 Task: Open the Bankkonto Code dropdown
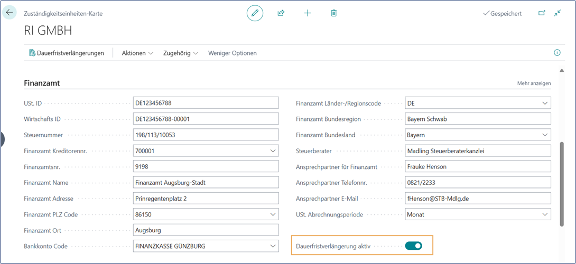pyautogui.click(x=273, y=246)
